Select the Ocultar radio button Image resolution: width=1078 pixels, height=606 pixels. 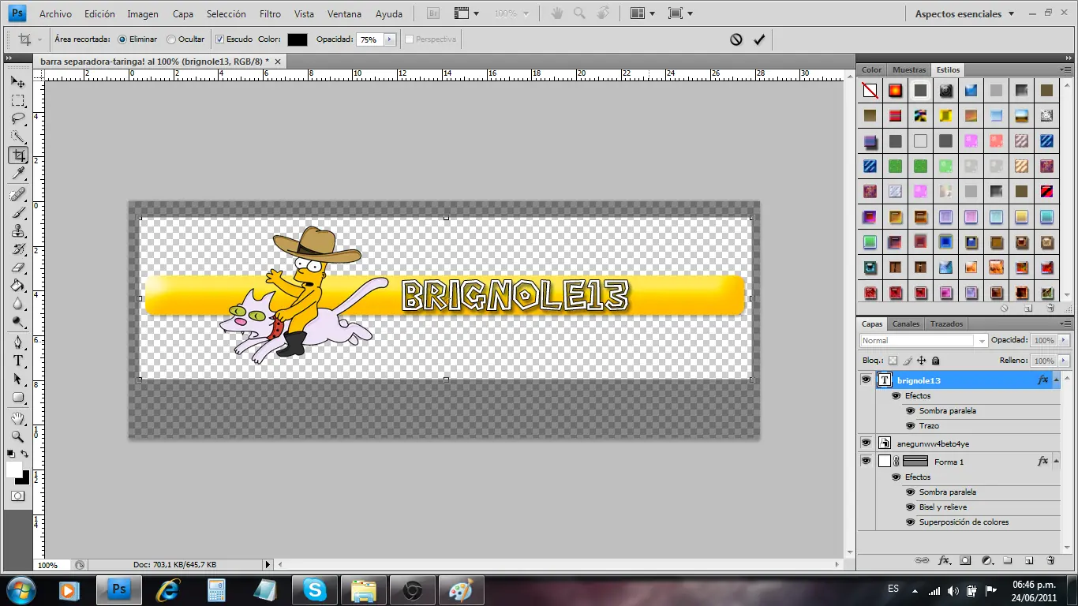click(171, 39)
